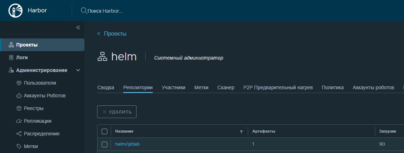Open the Участники tab
Screen dimensions: 404x153
(173, 87)
